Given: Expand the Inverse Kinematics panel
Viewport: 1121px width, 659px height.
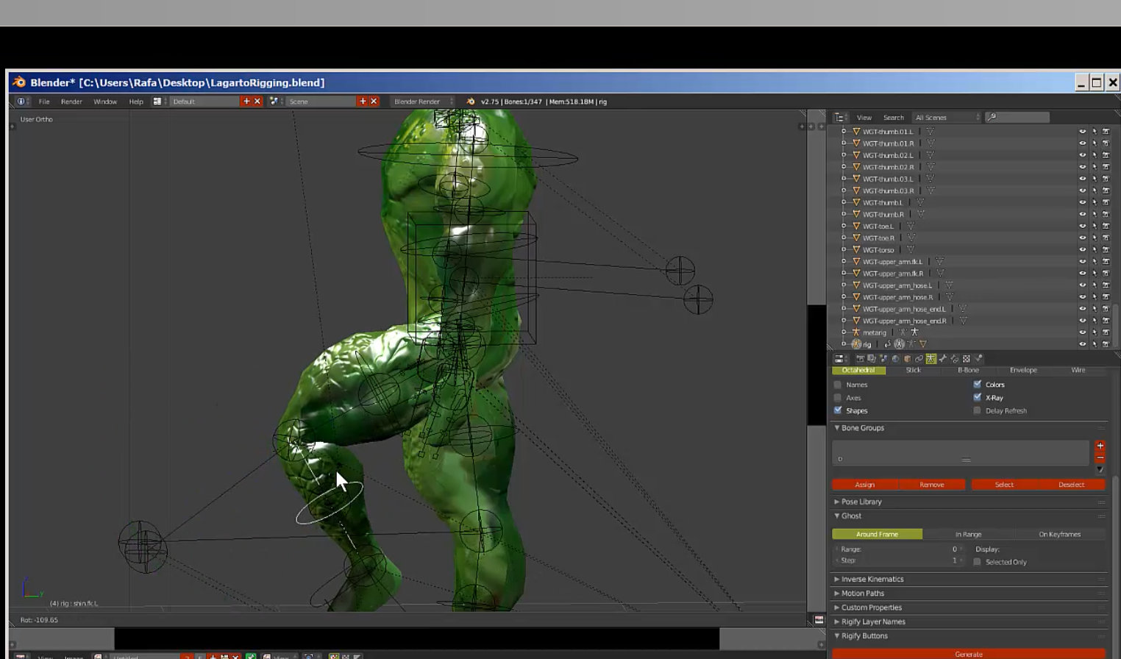Looking at the screenshot, I should tap(872, 579).
